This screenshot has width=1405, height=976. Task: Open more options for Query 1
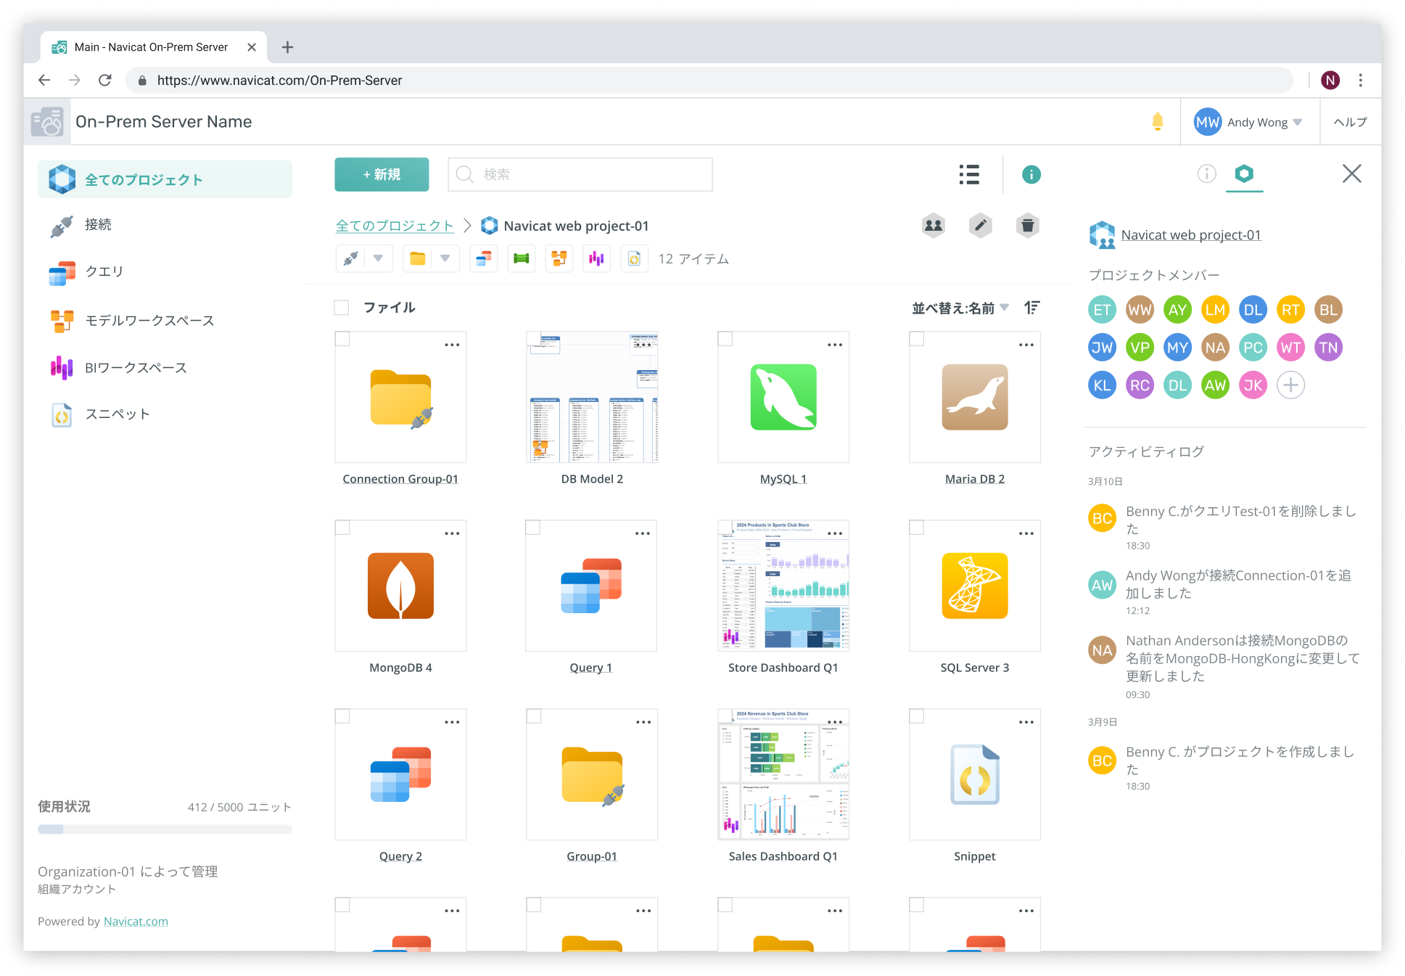pyautogui.click(x=643, y=533)
